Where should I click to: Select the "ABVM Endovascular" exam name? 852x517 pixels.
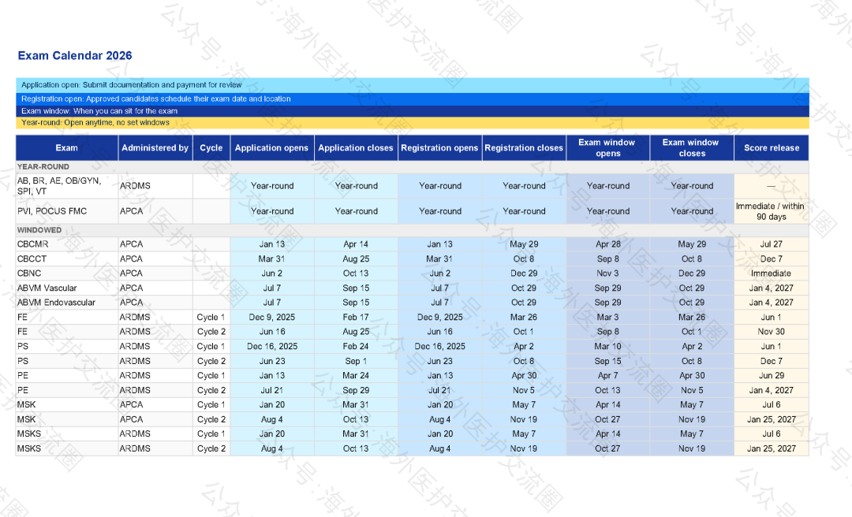click(x=56, y=303)
